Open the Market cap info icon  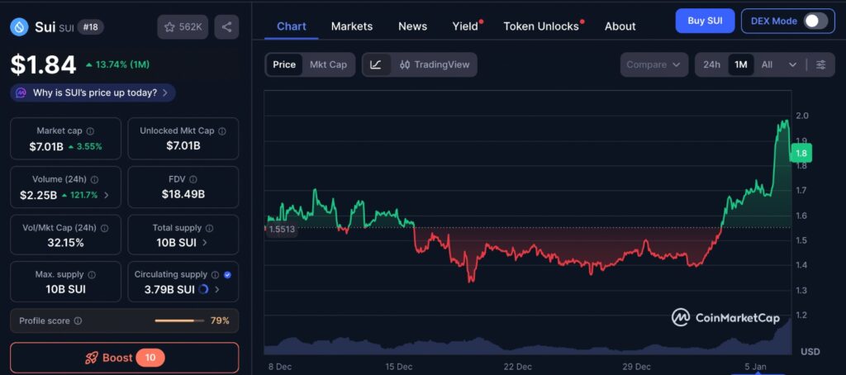(90, 131)
